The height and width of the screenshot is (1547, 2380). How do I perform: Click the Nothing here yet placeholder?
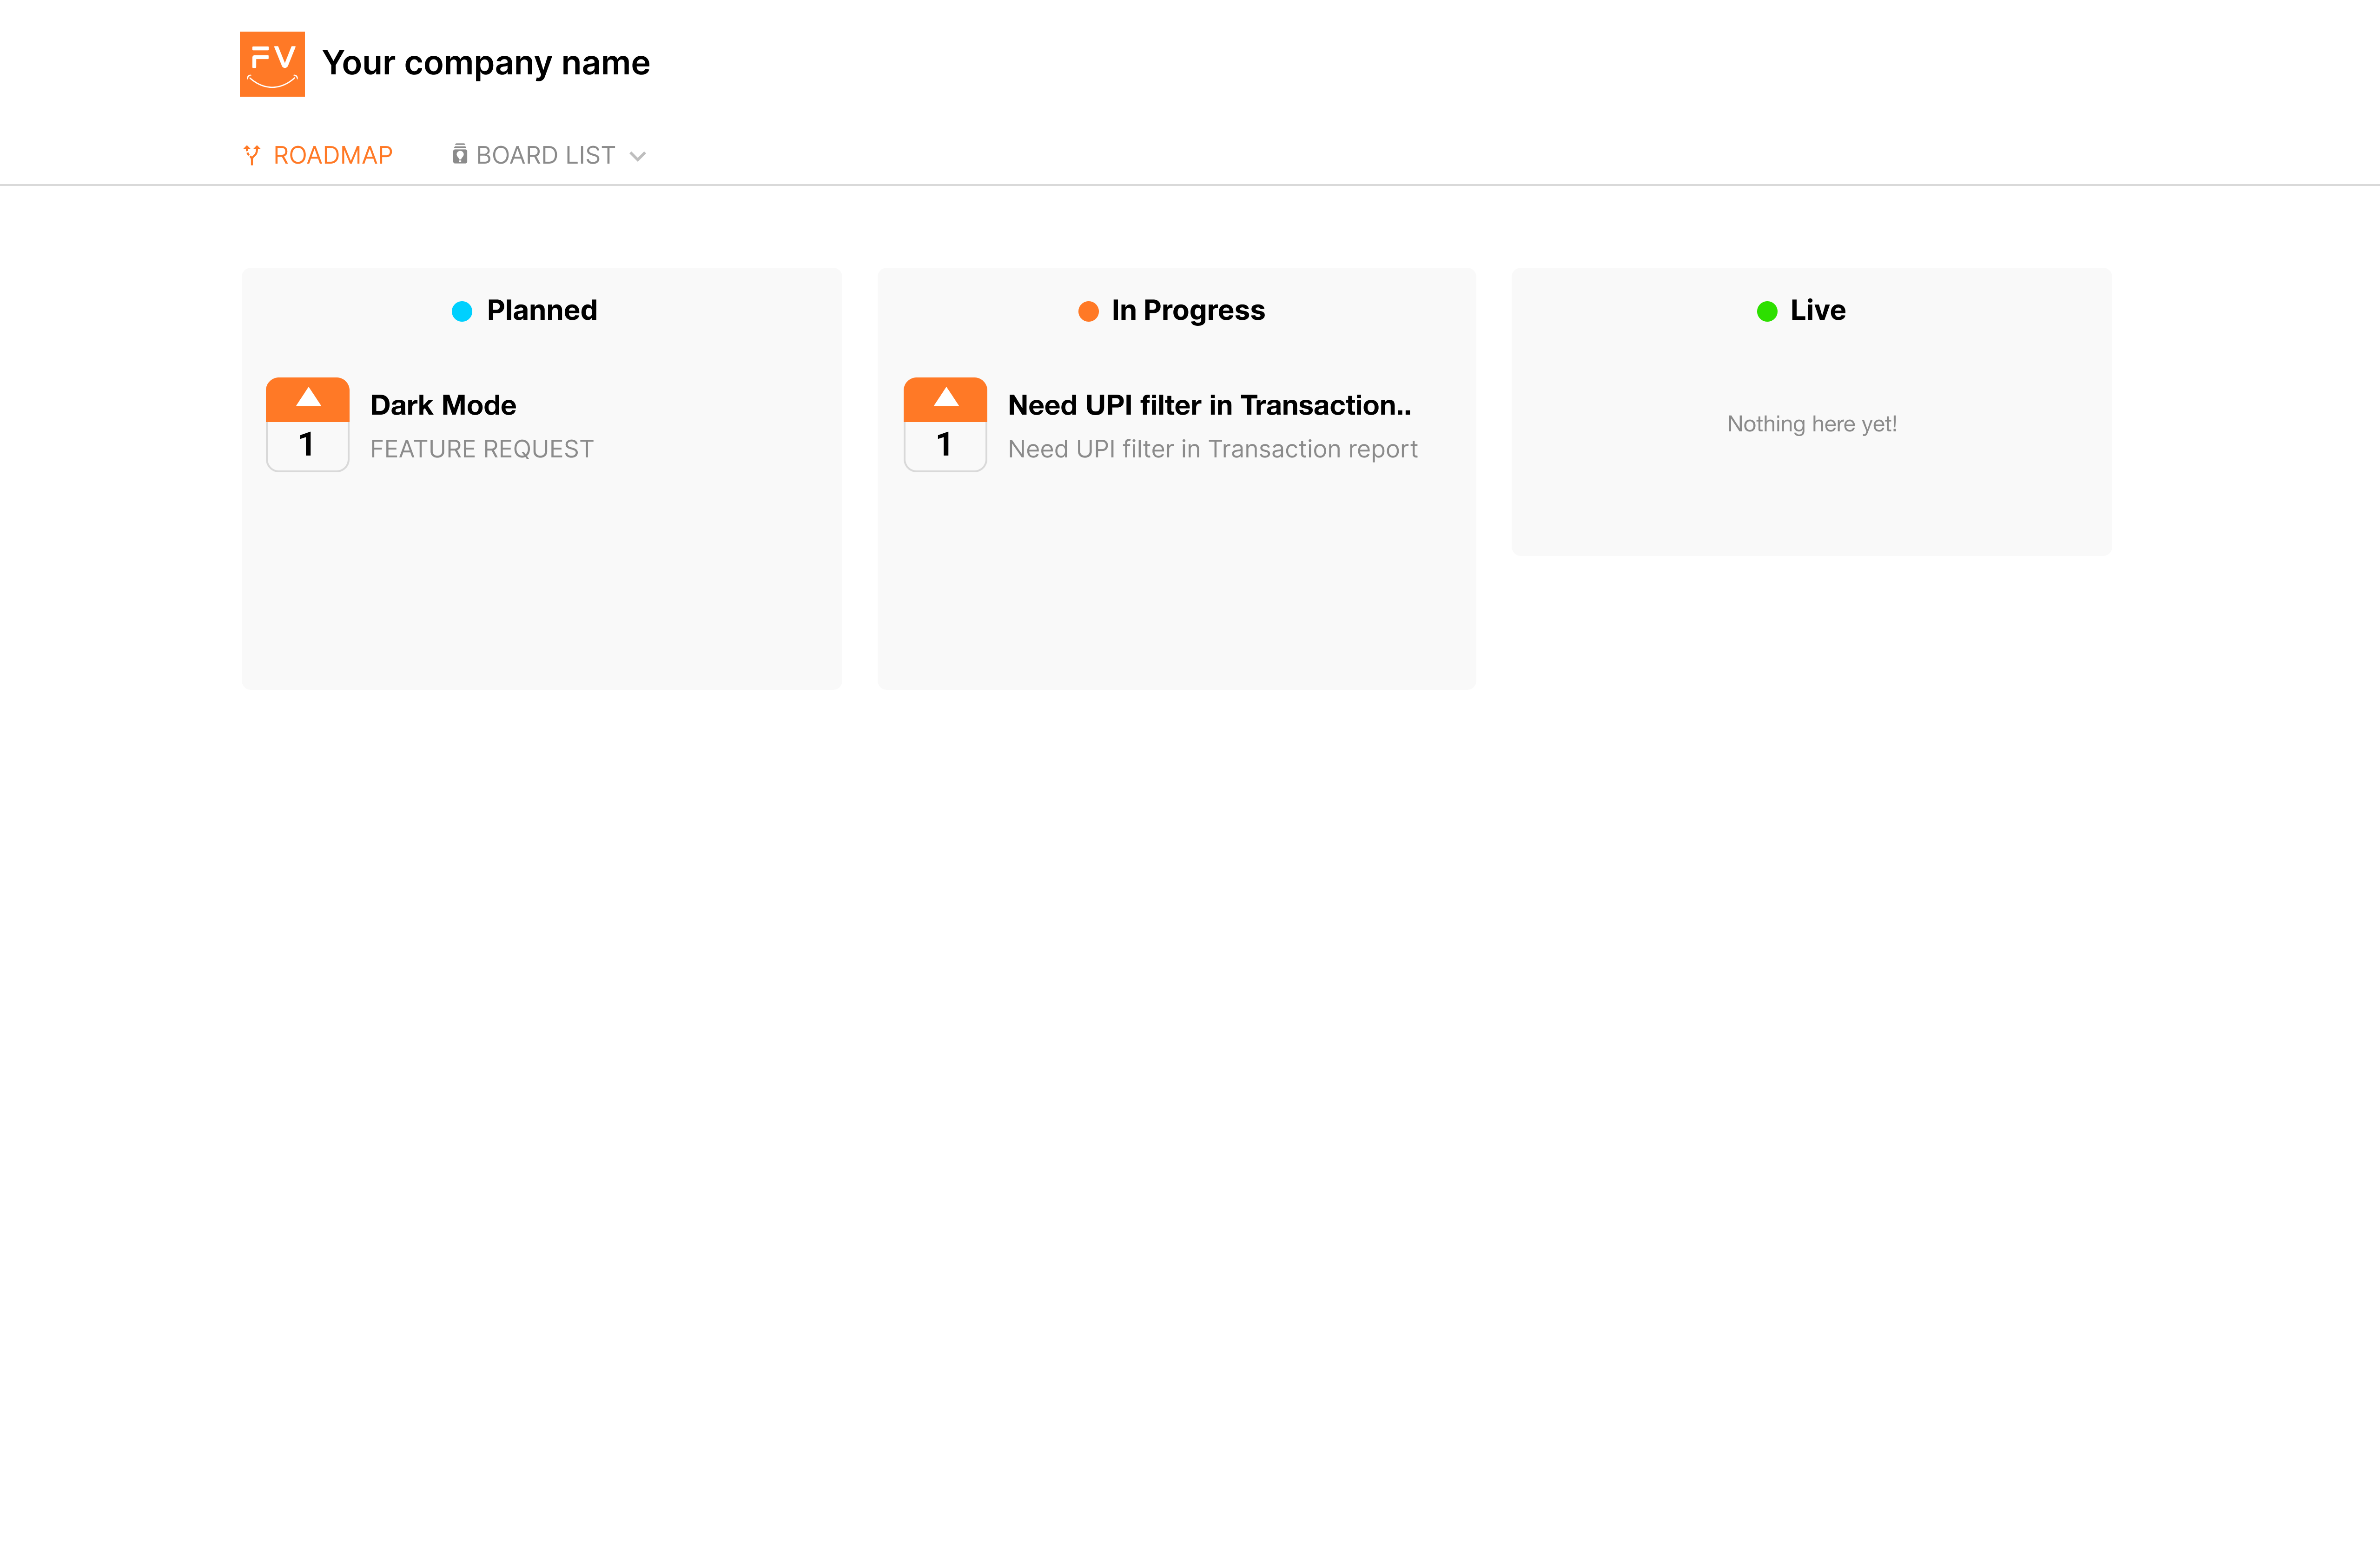point(1811,424)
